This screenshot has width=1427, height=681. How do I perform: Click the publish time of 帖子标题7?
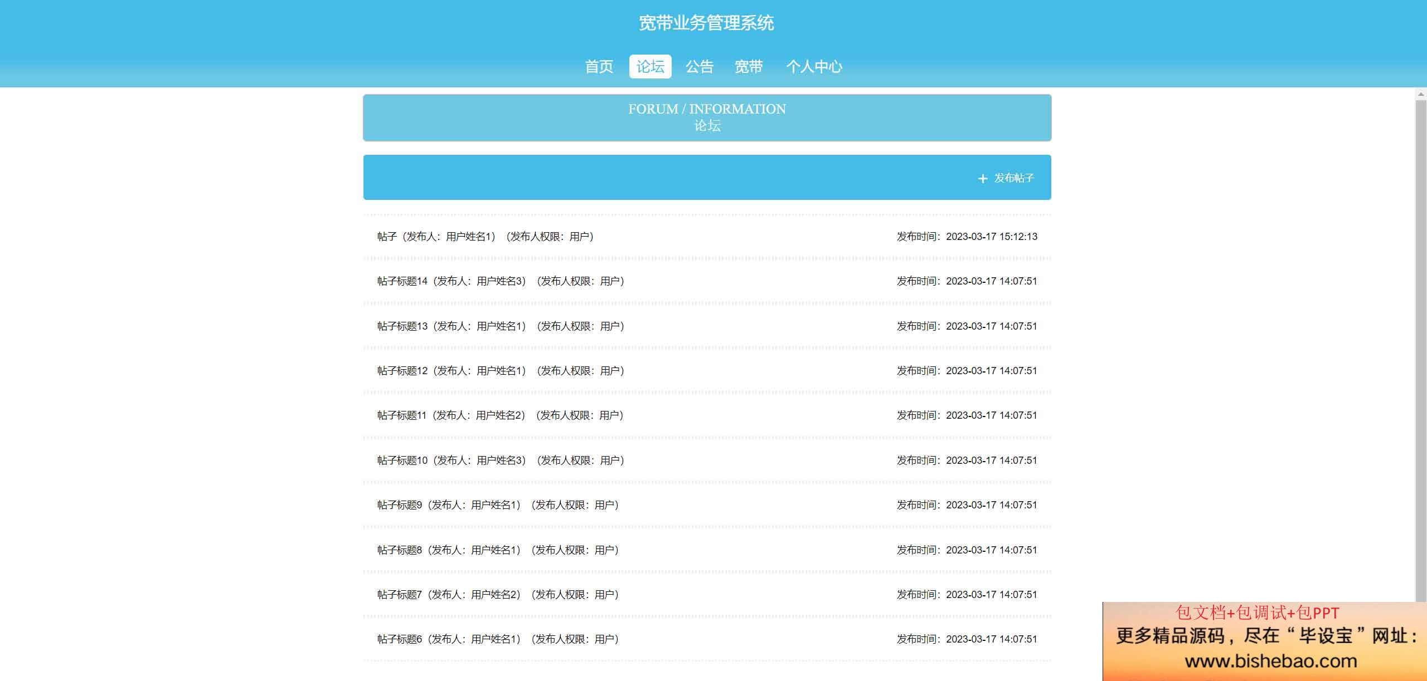(967, 595)
